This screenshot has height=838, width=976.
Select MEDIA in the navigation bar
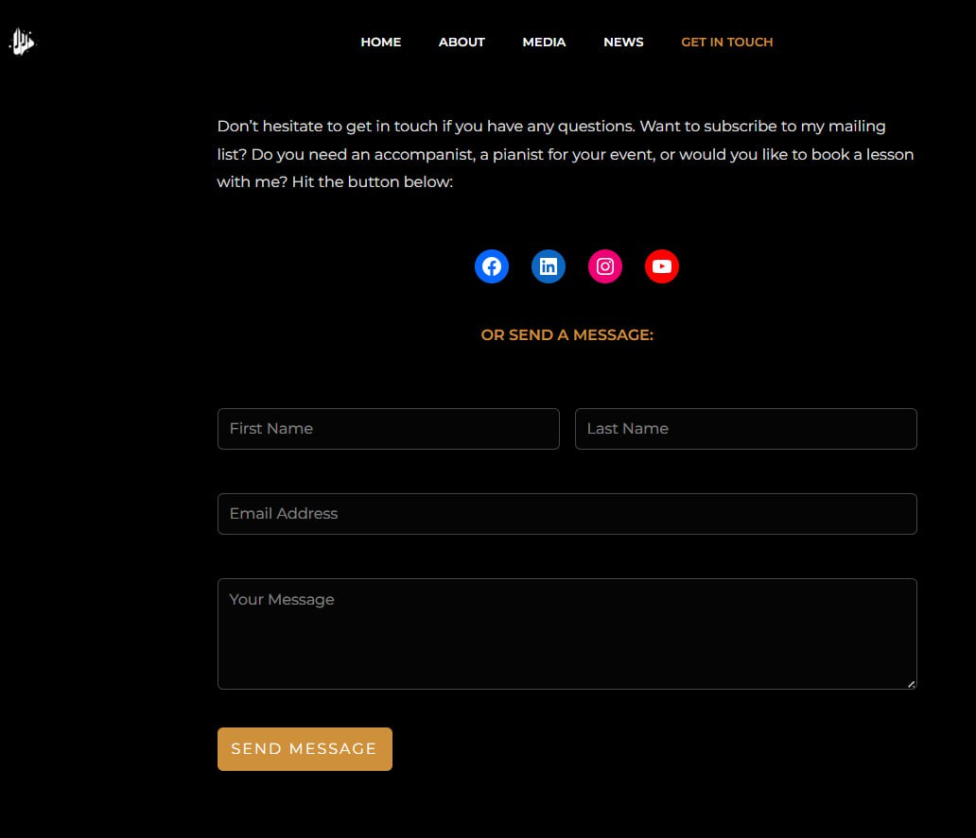coord(544,43)
